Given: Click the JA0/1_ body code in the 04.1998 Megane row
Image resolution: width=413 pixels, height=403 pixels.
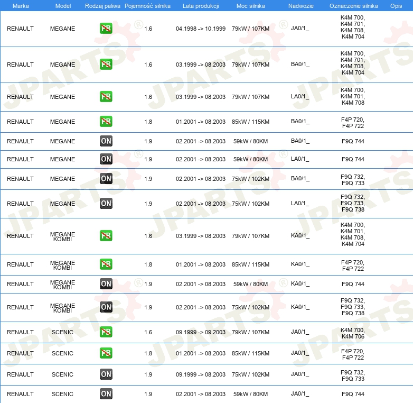Looking at the screenshot, I should [300, 28].
